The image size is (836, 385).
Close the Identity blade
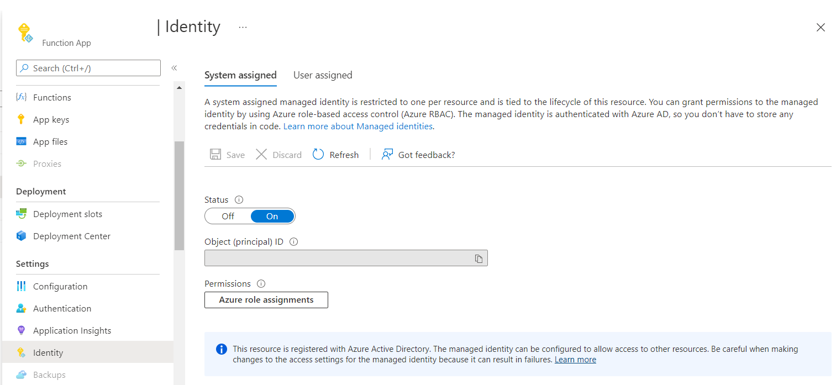[821, 28]
